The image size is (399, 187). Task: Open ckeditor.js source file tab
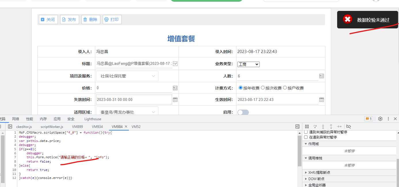coord(24,126)
